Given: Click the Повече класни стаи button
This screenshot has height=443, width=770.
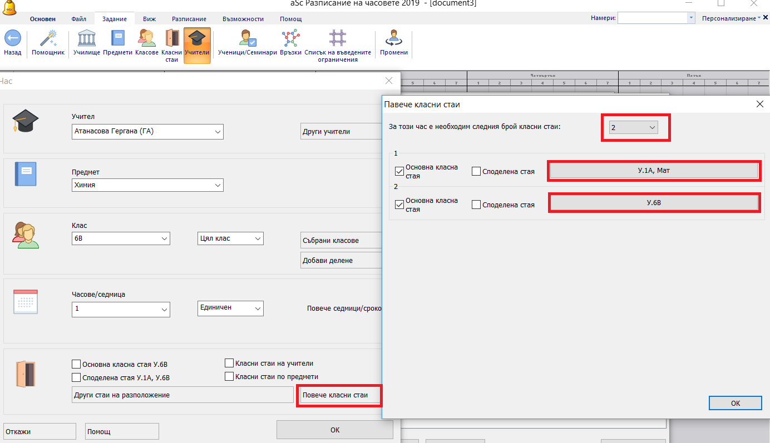Looking at the screenshot, I should tap(339, 395).
